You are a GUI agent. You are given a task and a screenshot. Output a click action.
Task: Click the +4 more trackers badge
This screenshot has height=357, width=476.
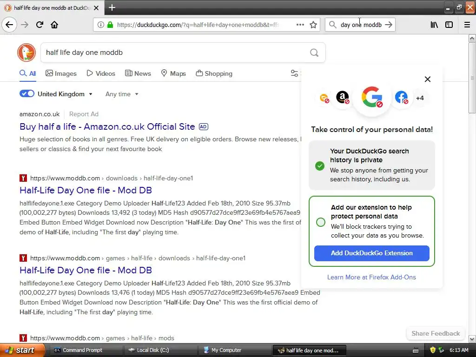click(x=420, y=98)
